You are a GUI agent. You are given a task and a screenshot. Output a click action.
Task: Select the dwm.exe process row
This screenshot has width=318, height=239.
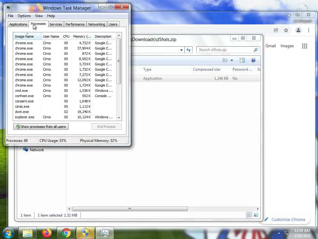point(65,112)
